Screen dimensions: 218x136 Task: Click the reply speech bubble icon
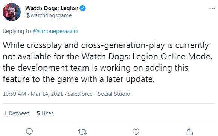click(29, 131)
